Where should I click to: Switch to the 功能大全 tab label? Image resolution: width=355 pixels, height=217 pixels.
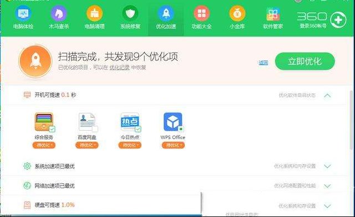(x=201, y=27)
